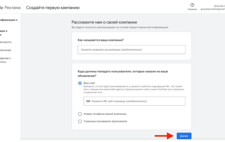Image resolution: width=225 pixels, height=142 pixels.
Task: Choose Страница скачивания приложения radio button
Action: tap(80, 121)
